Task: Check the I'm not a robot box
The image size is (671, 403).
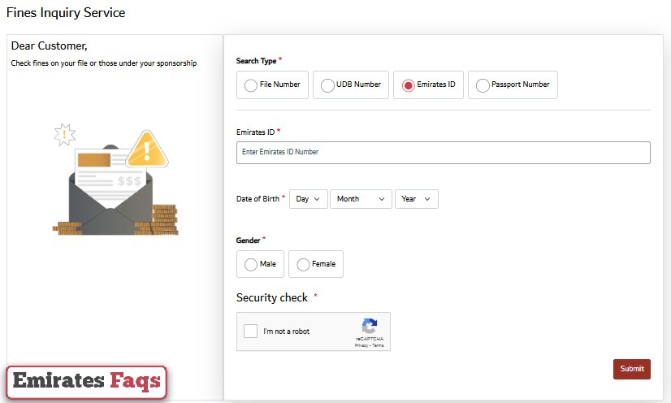Action: 251,331
